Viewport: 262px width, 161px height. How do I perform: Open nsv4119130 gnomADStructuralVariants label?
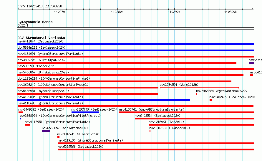pos(90,140)
